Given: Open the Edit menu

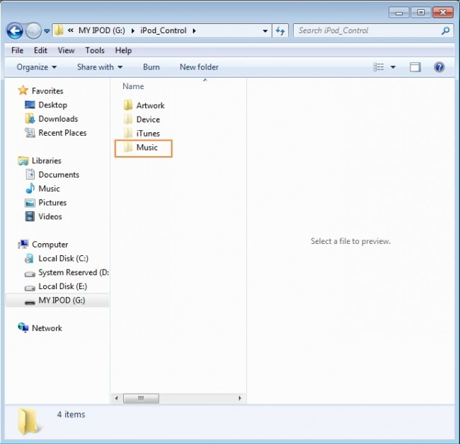Looking at the screenshot, I should click(x=40, y=50).
